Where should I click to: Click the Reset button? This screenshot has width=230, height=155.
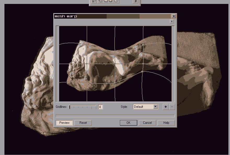click(83, 123)
